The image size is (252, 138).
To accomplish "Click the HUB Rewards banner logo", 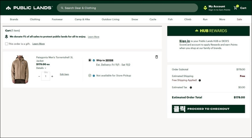I will [211, 31].
